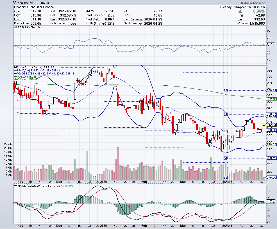Click the EPS value 10.65
The width and height of the screenshot is (277, 229).
[158, 15]
